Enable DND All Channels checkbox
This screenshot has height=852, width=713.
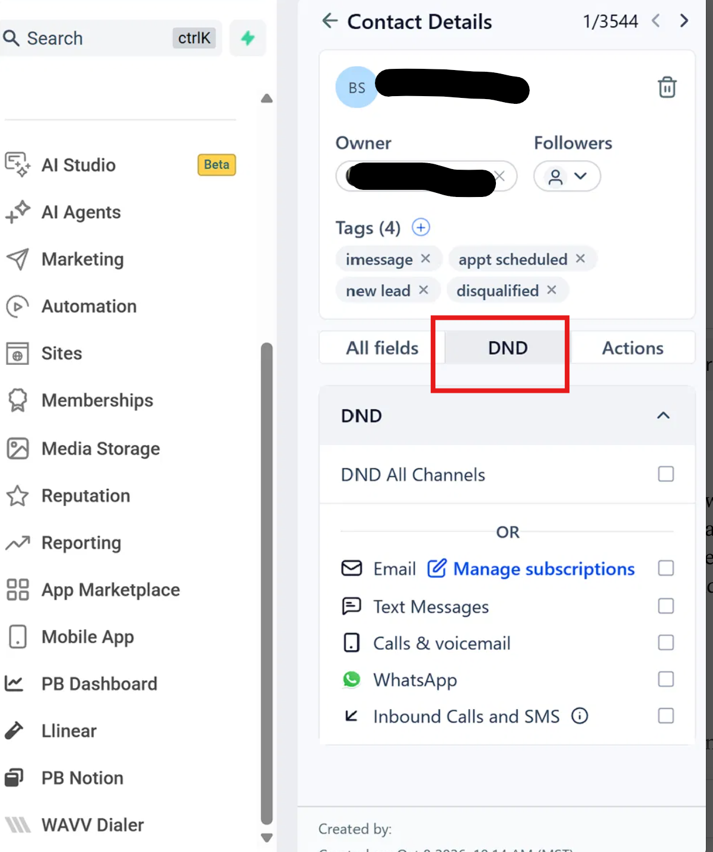click(x=666, y=474)
